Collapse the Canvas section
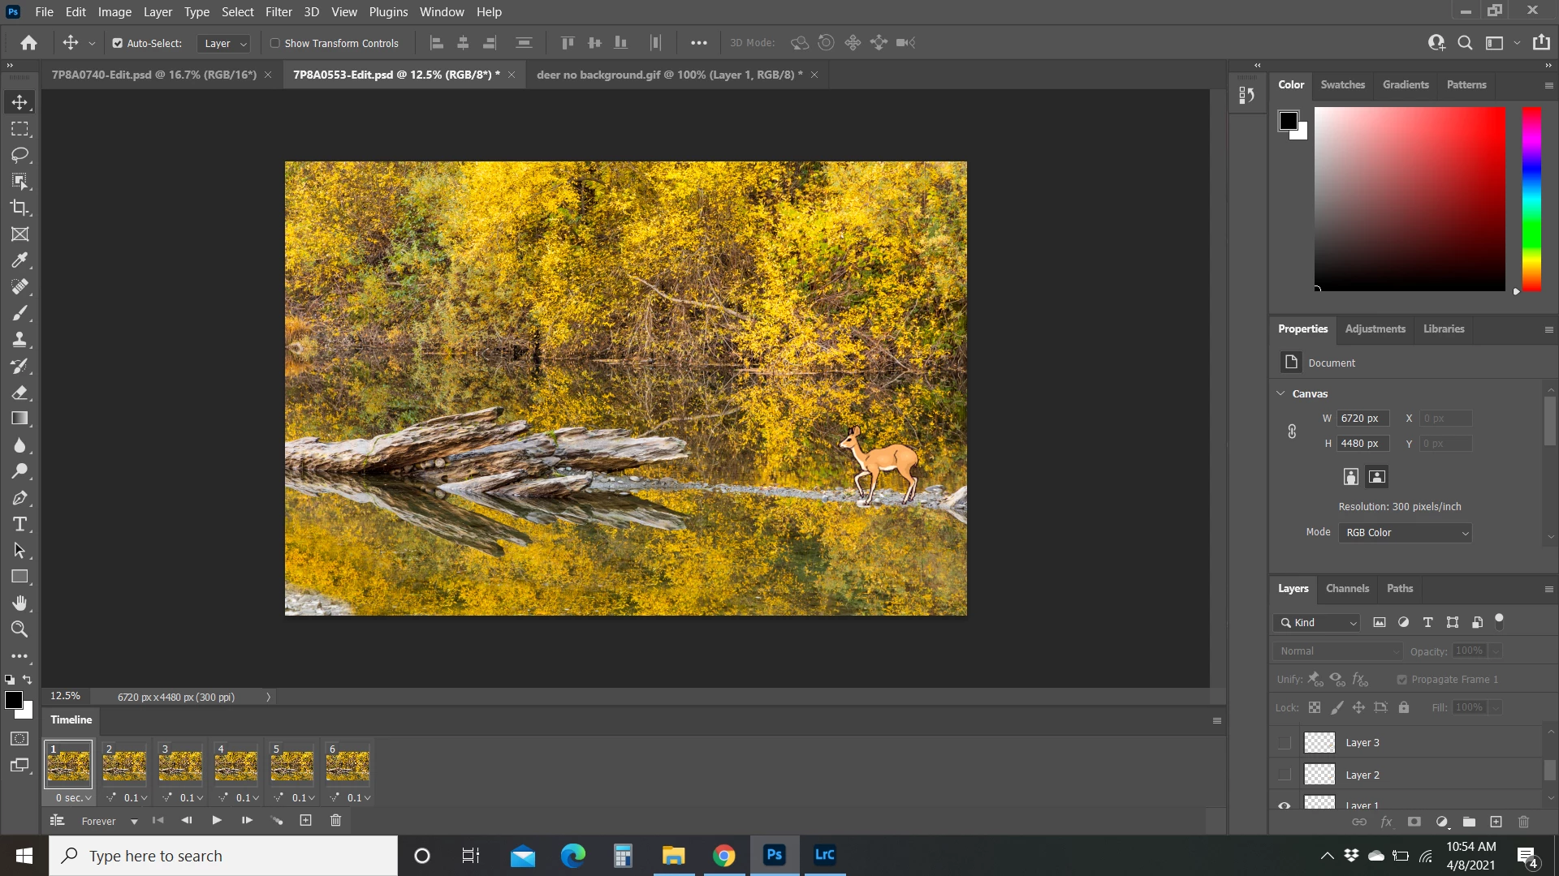 (1281, 393)
